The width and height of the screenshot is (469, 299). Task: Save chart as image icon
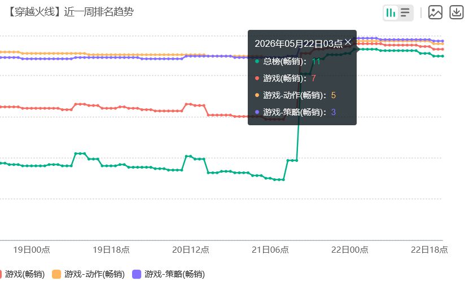435,12
